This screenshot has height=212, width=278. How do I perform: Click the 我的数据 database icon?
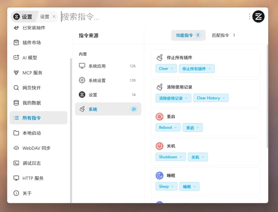16,103
